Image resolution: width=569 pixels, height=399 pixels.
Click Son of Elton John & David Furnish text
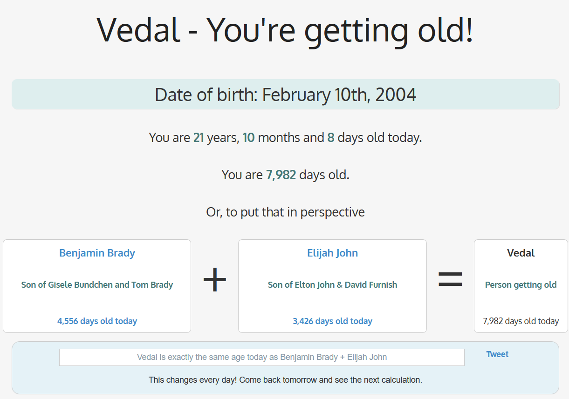click(332, 285)
